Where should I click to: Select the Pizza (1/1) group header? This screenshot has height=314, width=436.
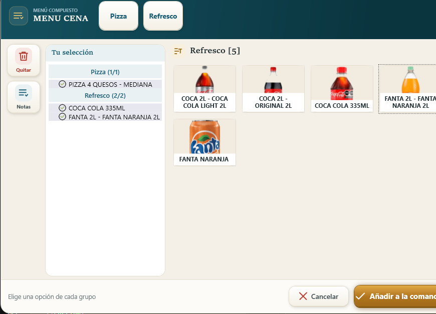[x=105, y=72]
